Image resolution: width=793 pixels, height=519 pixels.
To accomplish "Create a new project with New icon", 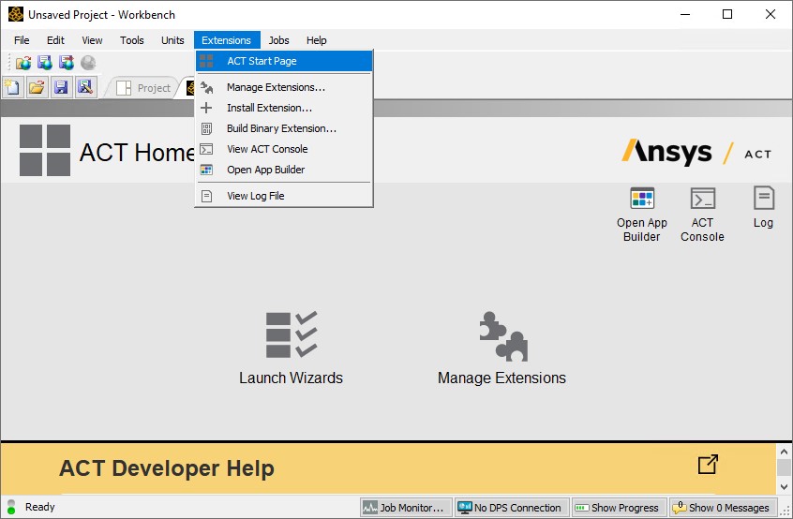I will pyautogui.click(x=12, y=87).
